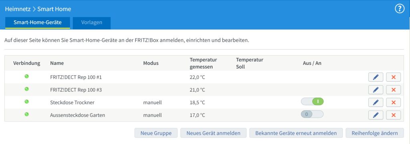
Task: Edit FRITZ!DECT Rep 100 #1 pencil icon
Action: (376, 77)
